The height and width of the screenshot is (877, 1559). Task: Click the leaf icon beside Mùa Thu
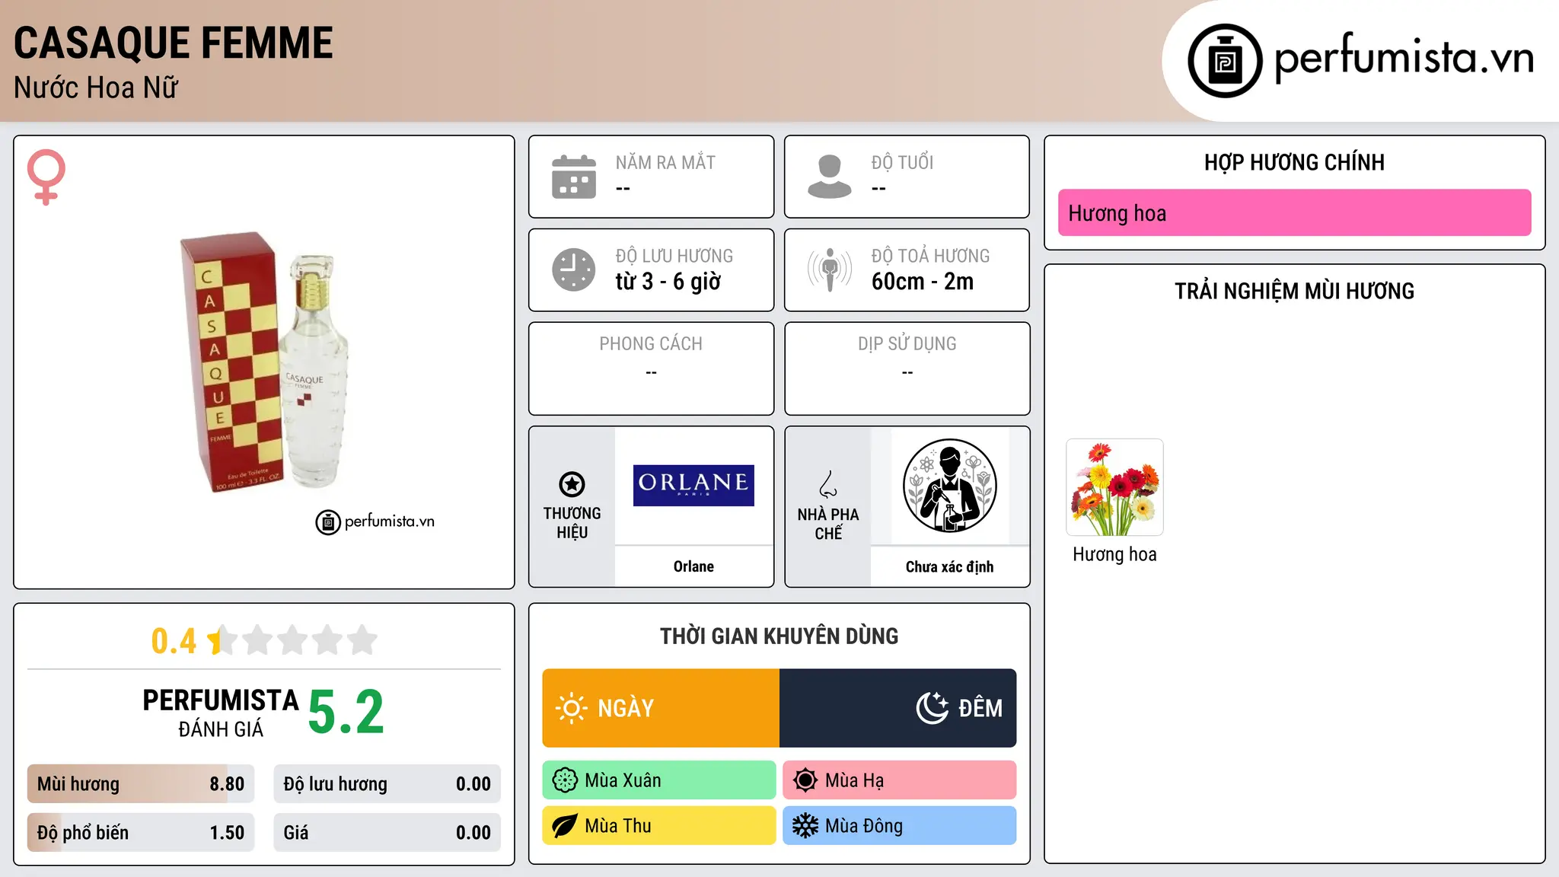coord(565,826)
